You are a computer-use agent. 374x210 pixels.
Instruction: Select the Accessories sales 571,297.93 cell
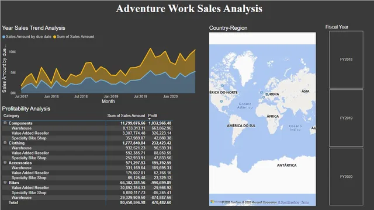pyautogui.click(x=135, y=163)
